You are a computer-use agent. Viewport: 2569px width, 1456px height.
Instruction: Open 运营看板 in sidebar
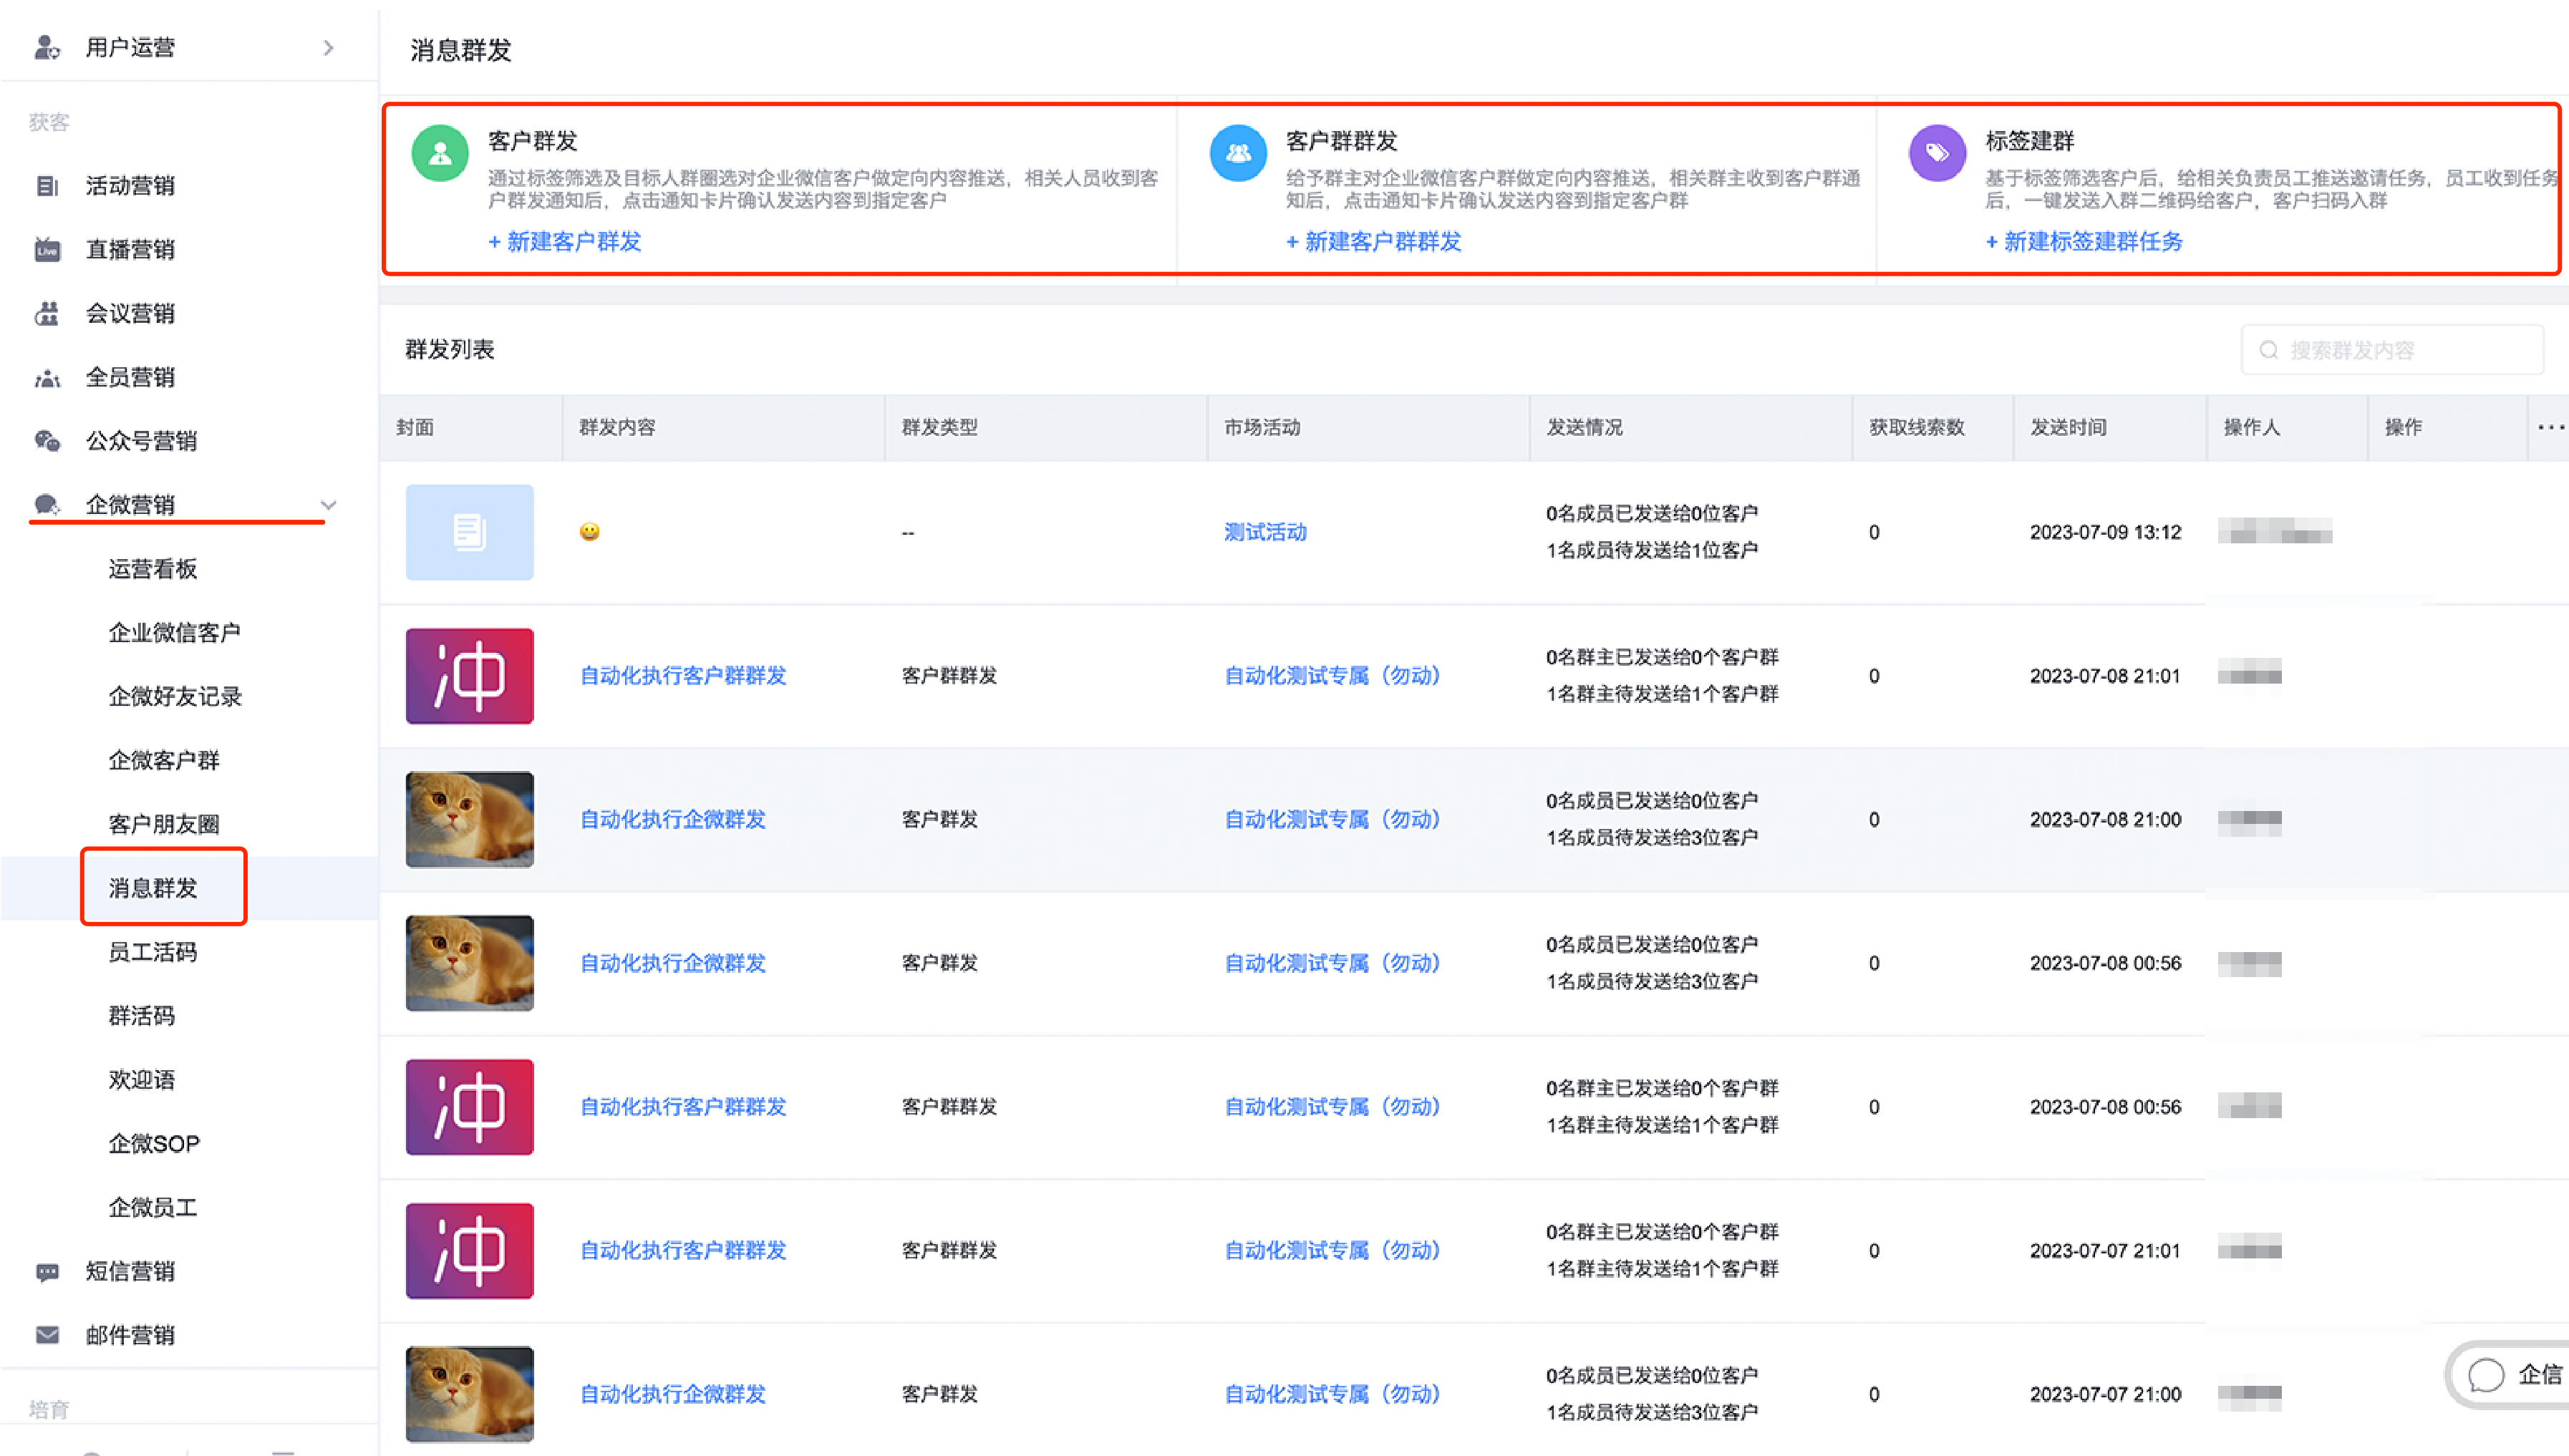point(153,569)
